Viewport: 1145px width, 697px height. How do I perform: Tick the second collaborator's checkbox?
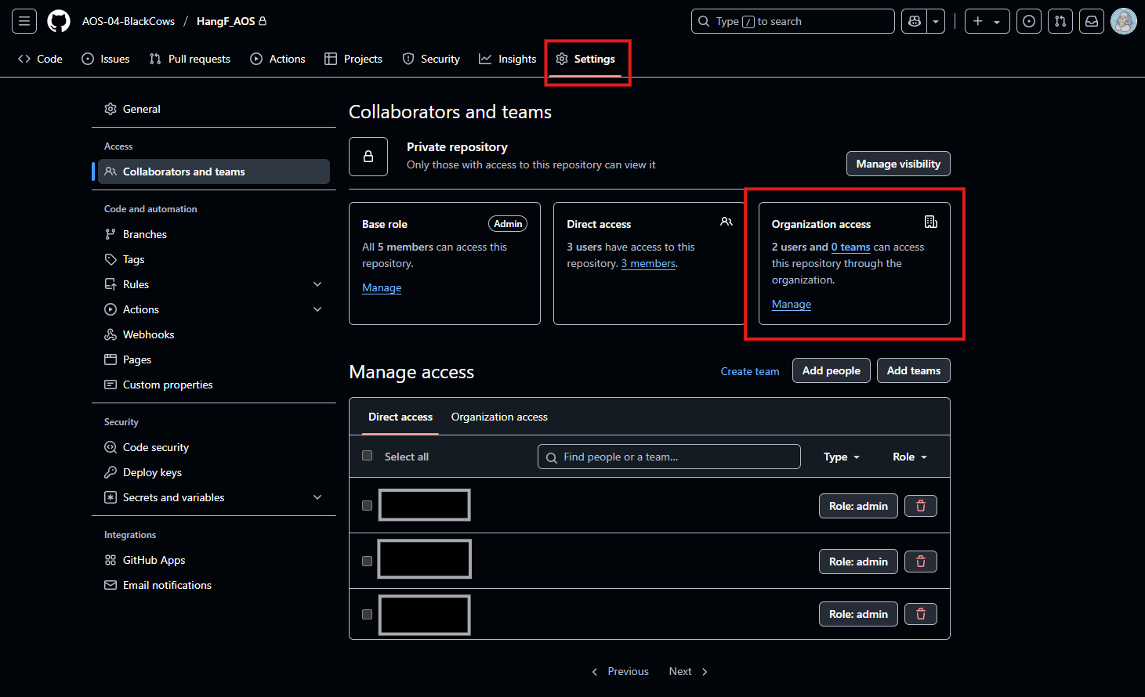click(x=367, y=561)
